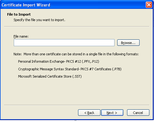Click the (.P7B) extension text

pyautogui.click(x=117, y=69)
